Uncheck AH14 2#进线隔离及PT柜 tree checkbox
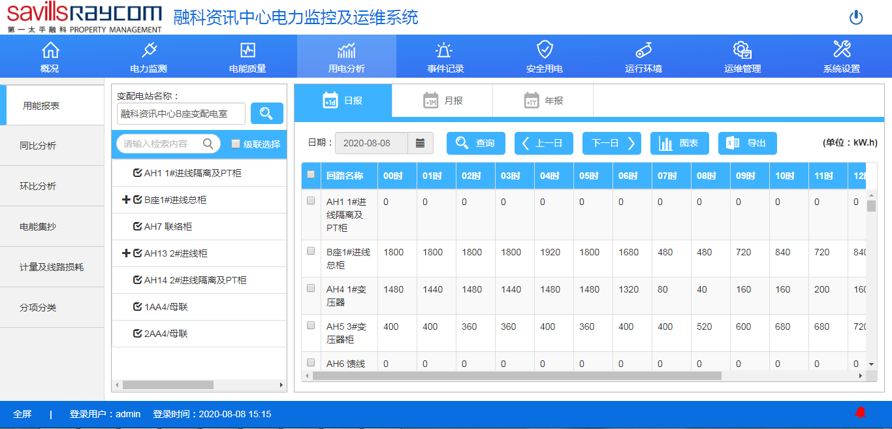892x429 pixels. click(137, 280)
